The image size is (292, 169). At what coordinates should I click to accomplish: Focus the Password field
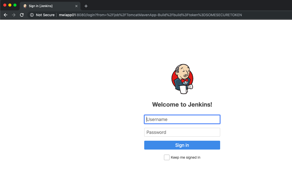(182, 132)
